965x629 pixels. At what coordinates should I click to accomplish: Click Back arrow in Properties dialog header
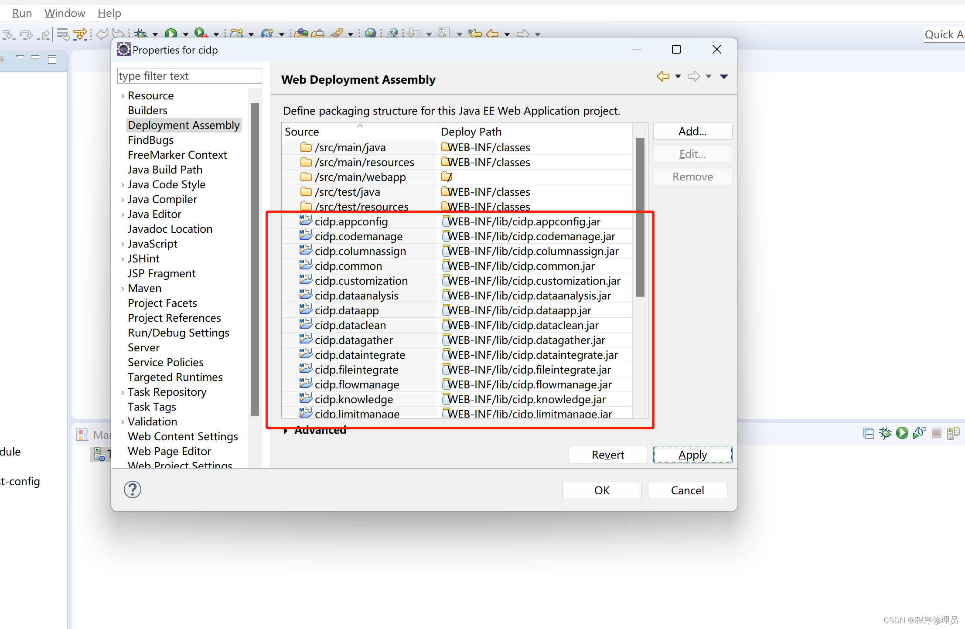(x=663, y=76)
